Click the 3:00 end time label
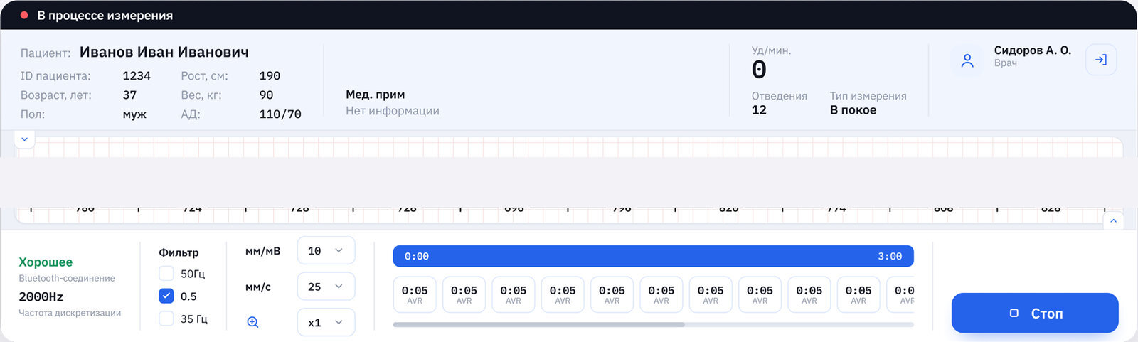 [x=890, y=256]
